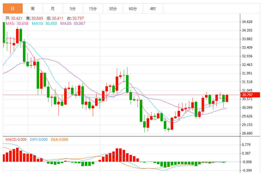The image size is (262, 173).
Task: Click the 33.409 price axis label
Action: [247, 47]
